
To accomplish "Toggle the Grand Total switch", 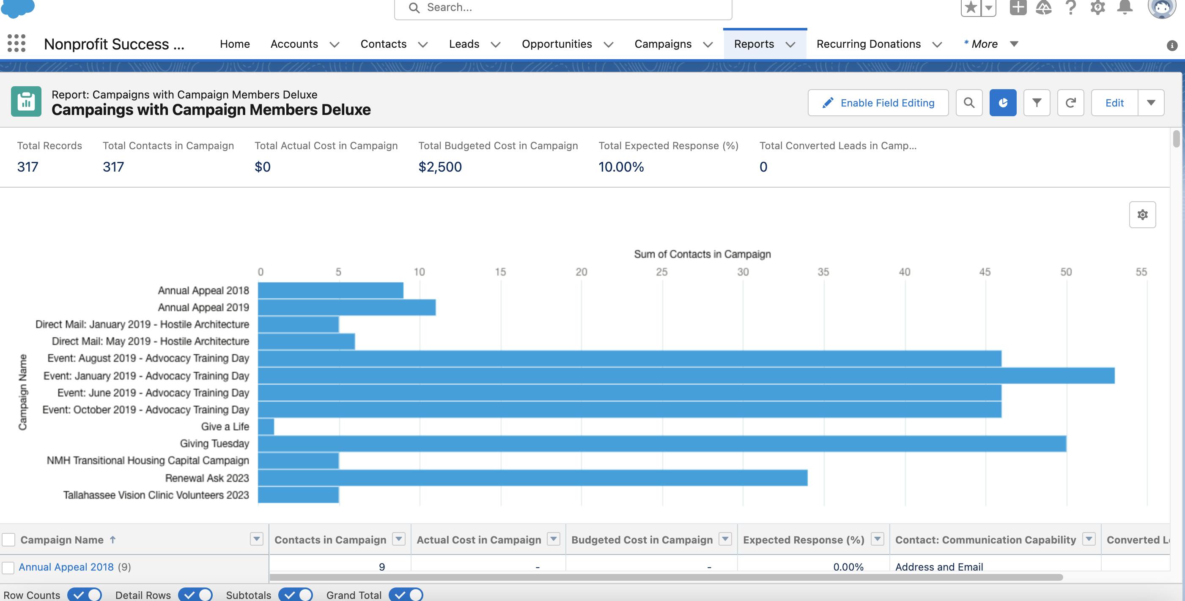I will [x=406, y=595].
